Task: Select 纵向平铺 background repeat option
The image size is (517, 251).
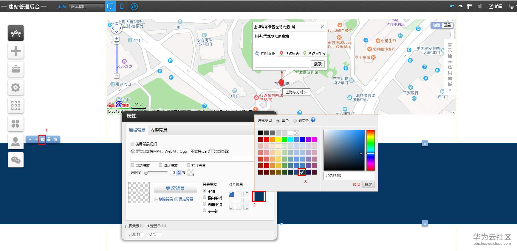Action: (x=205, y=204)
